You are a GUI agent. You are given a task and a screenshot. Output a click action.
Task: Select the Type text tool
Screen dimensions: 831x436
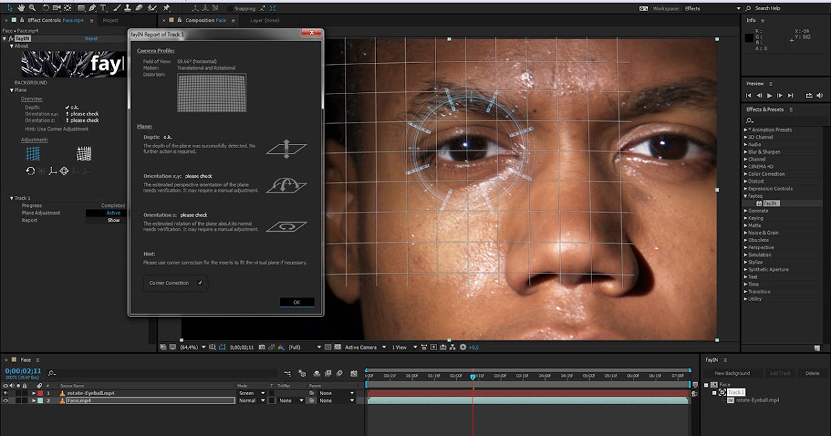tap(104, 8)
